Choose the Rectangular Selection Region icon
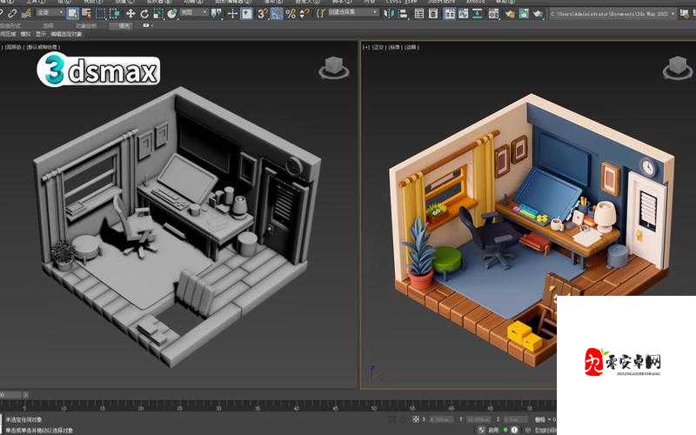Image resolution: width=696 pixels, height=435 pixels. point(101,14)
